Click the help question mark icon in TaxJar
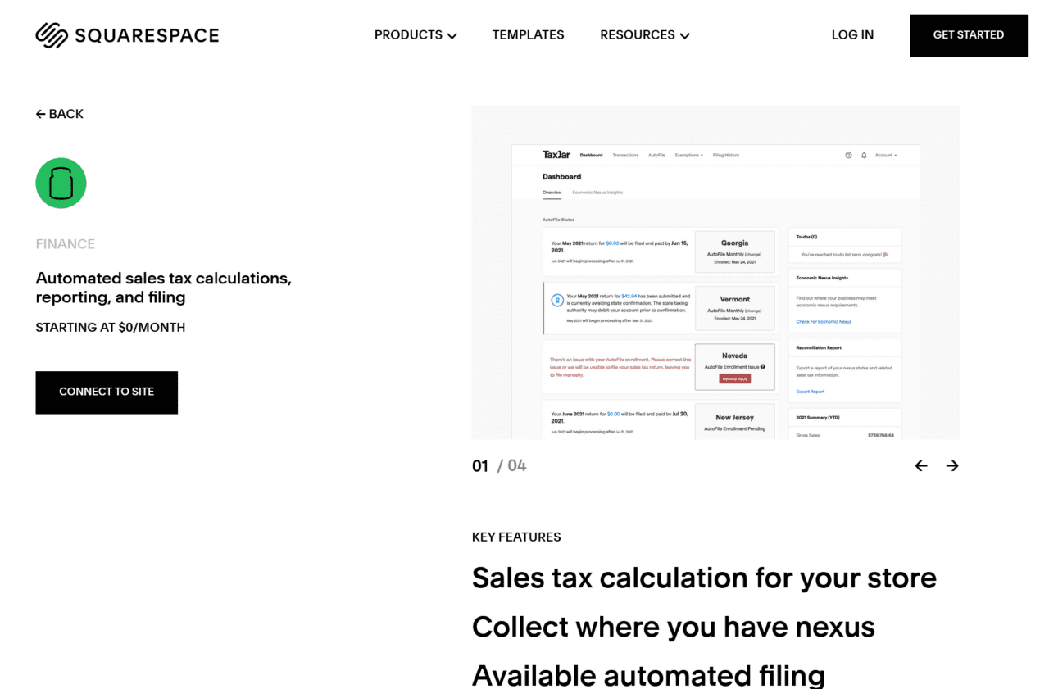1049x689 pixels. coord(848,155)
